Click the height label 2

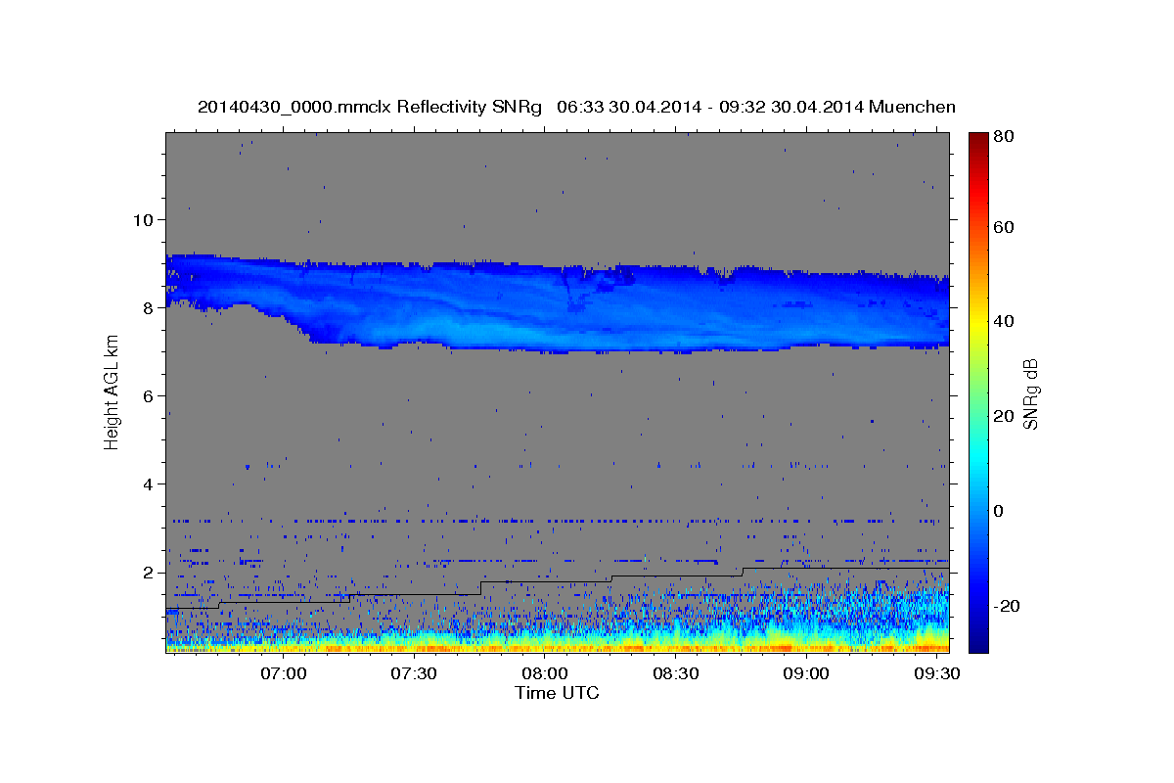click(149, 573)
